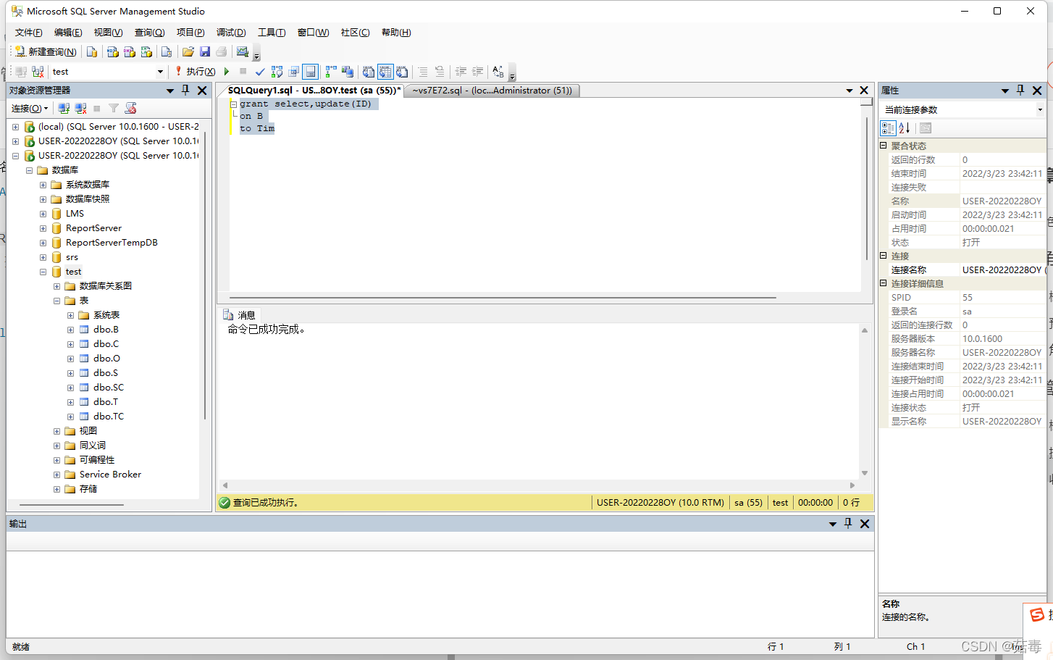
Task: Select the 可编程性 folder
Action: (97, 460)
